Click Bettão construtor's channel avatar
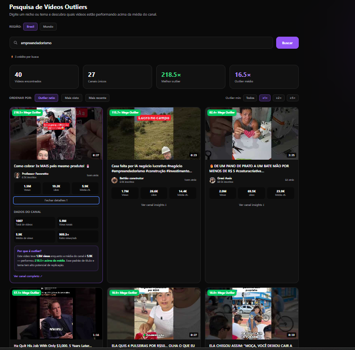The height and width of the screenshot is (350, 355). [x=115, y=179]
